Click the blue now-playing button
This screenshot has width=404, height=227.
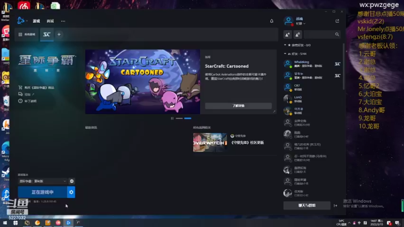pyautogui.click(x=42, y=192)
